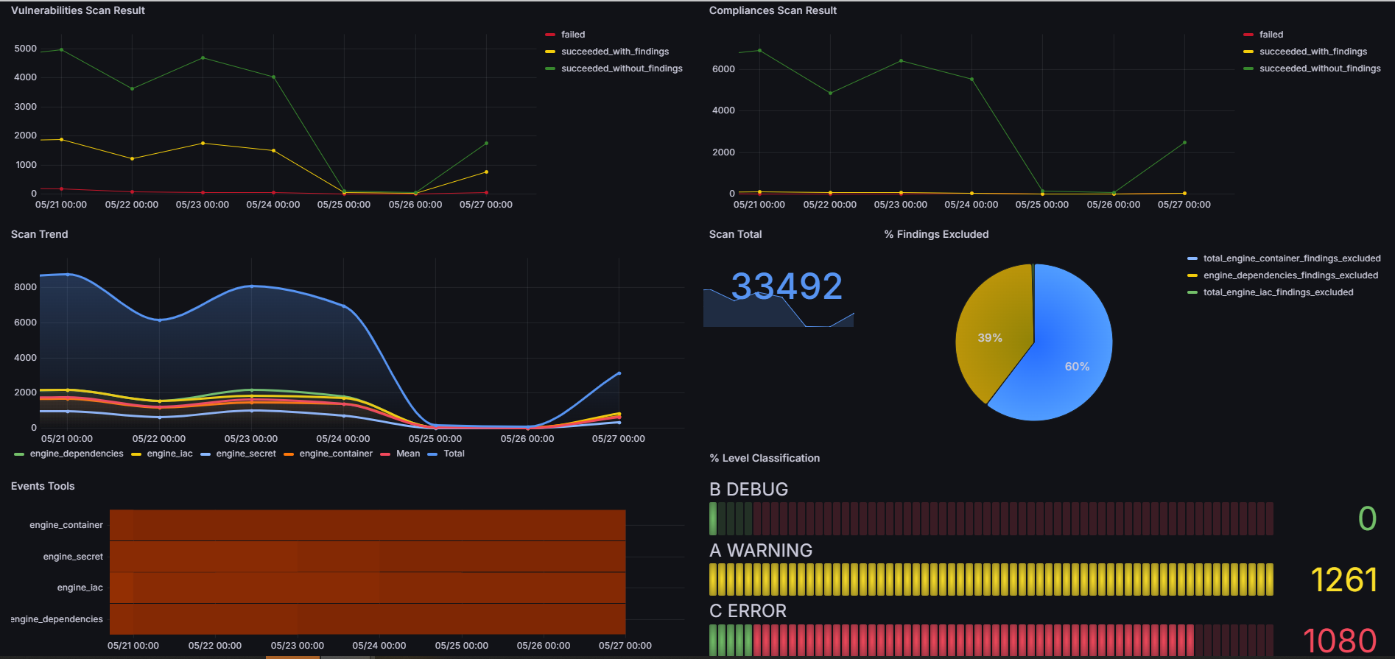Open the % Findings Excluded panel title

tap(936, 234)
